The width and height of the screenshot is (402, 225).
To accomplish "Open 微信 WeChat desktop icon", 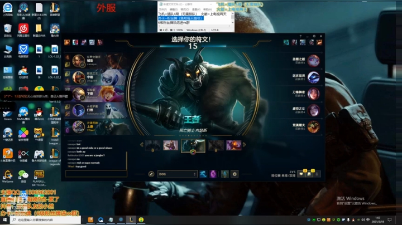I will (x=23, y=176).
